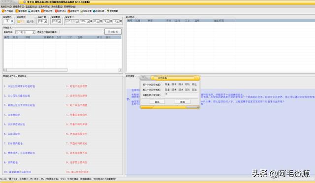
Task: Click the 五格 column header in results list
Action: click(80, 37)
